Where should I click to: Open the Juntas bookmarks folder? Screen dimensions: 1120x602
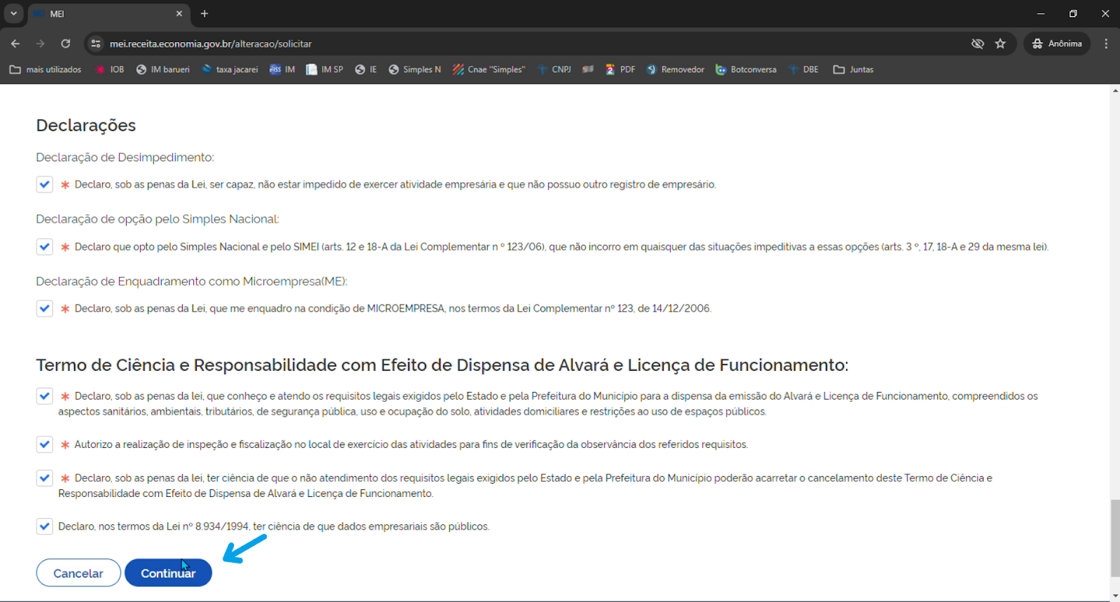tap(853, 69)
